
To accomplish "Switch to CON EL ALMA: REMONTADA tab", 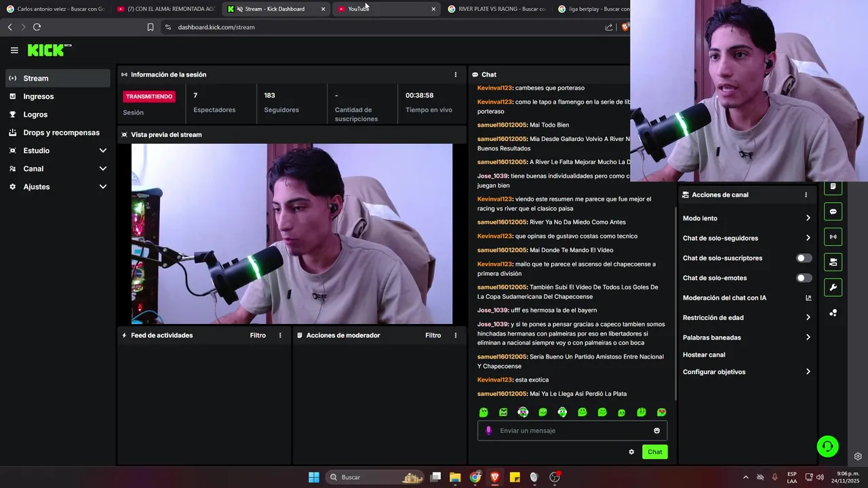I will [x=166, y=9].
